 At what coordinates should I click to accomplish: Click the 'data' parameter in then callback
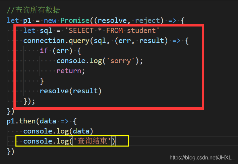pyautogui.click(x=48, y=121)
